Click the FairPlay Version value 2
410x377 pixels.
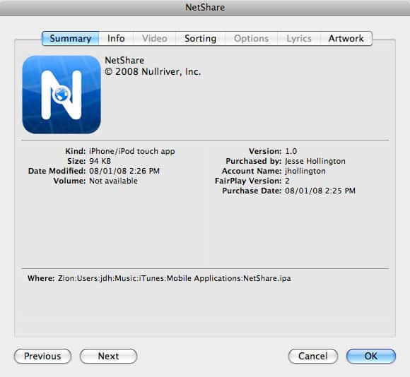[x=287, y=181]
